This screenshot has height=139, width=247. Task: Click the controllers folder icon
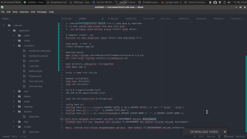click(19, 46)
